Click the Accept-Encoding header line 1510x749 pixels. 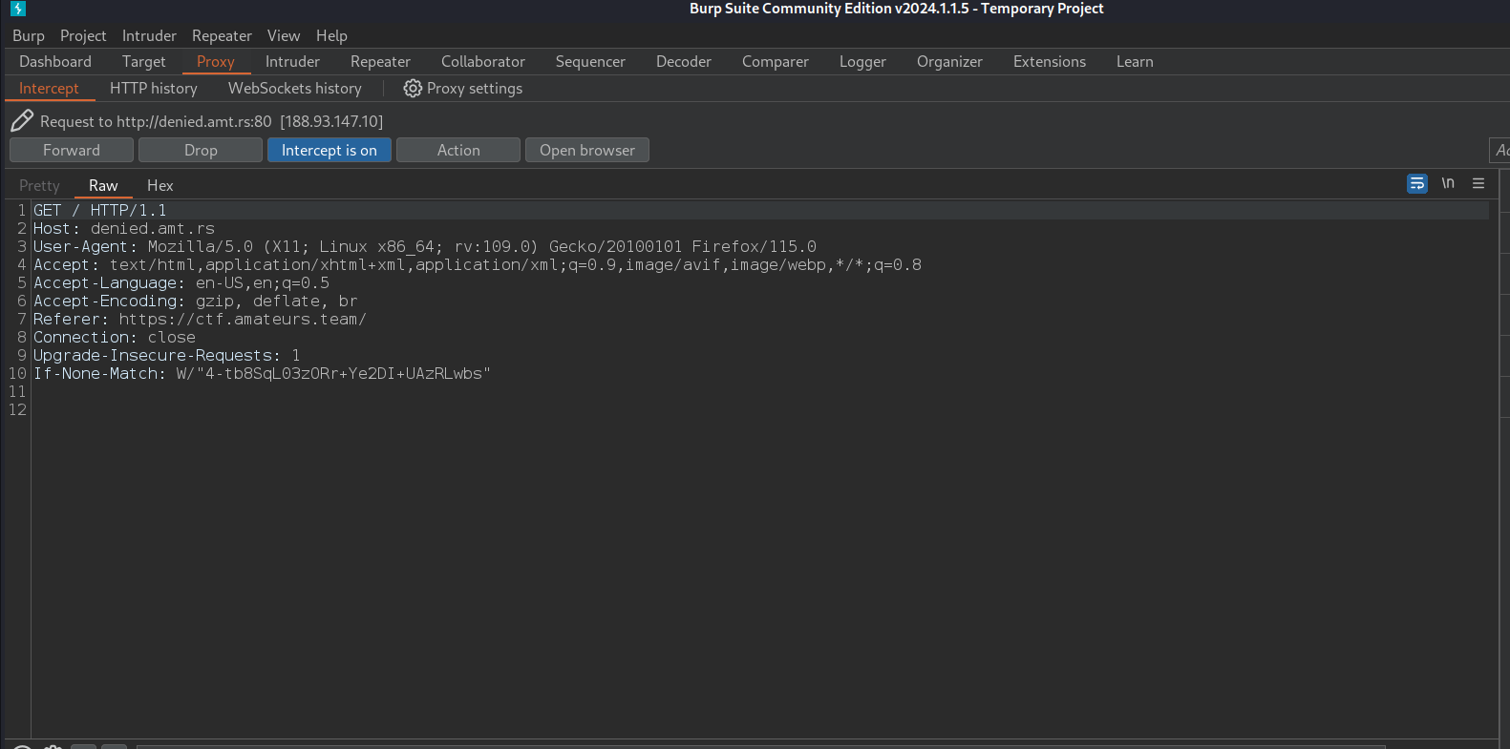point(196,301)
